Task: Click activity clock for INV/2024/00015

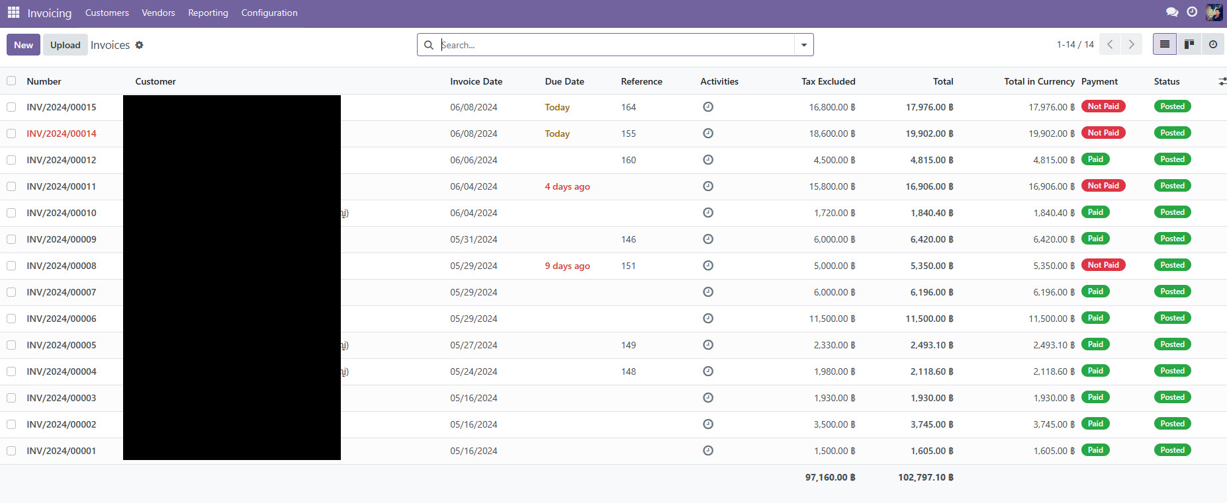Action: point(707,107)
